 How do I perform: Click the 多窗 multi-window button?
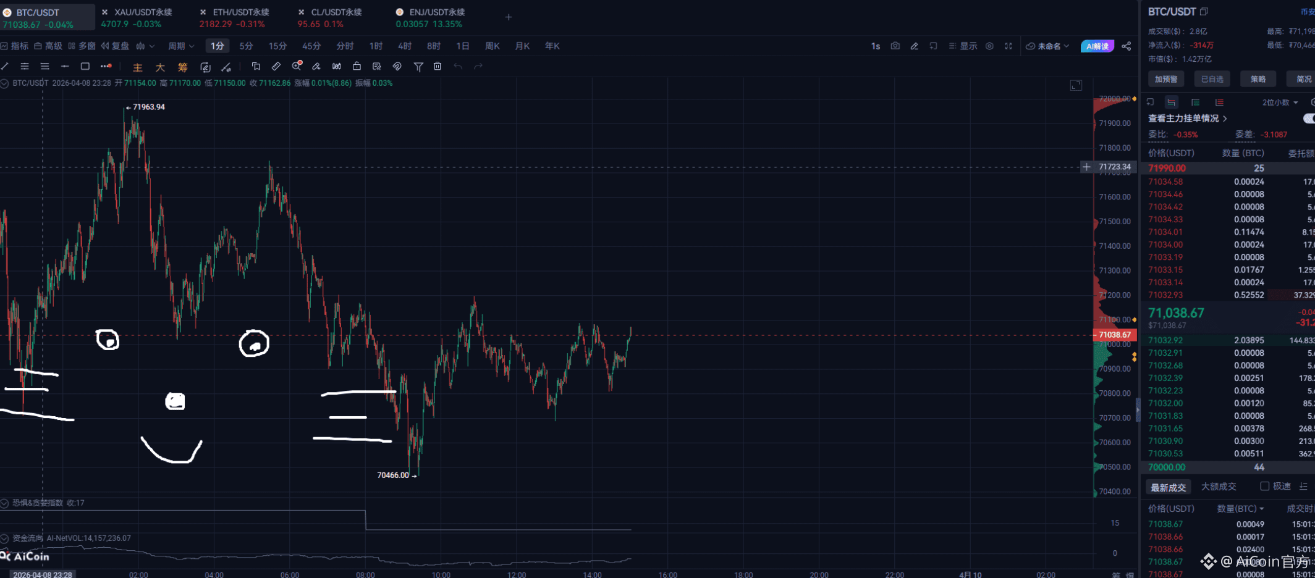82,46
